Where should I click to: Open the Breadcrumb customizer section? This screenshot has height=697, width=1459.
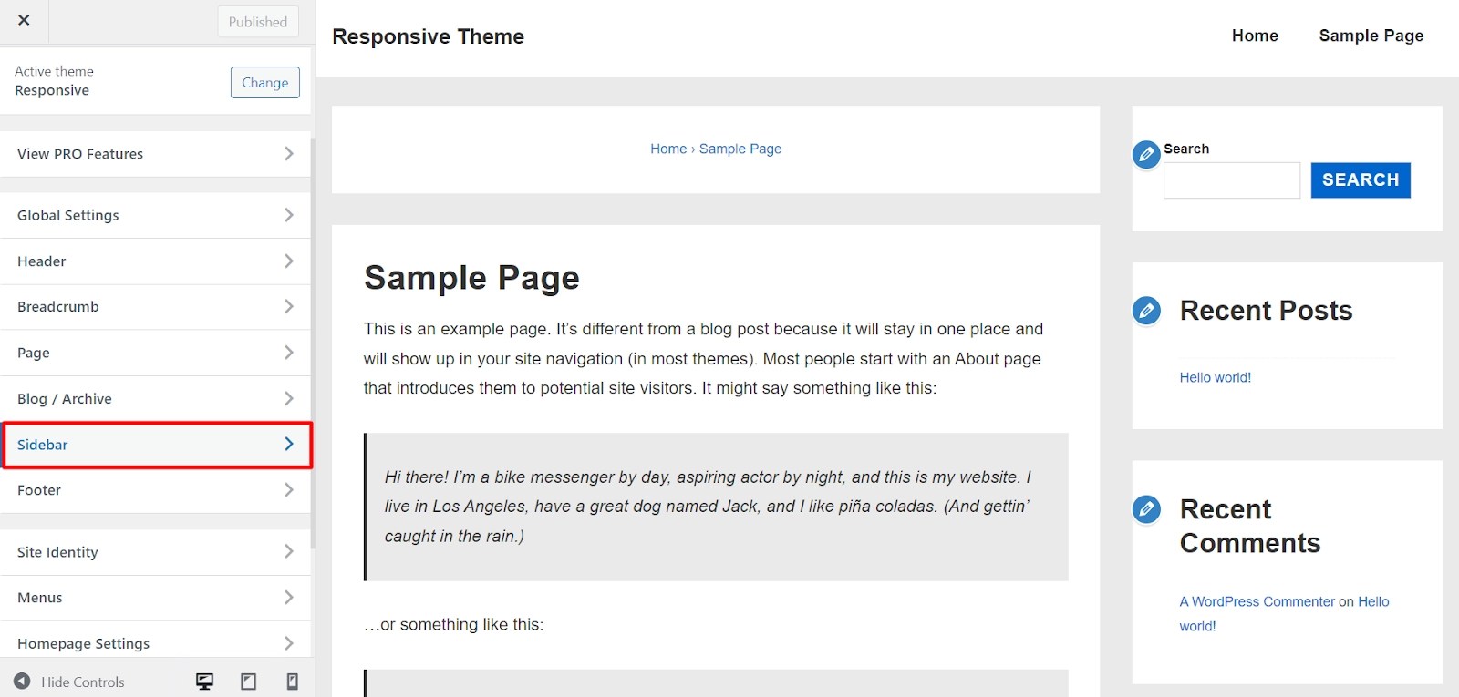155,307
